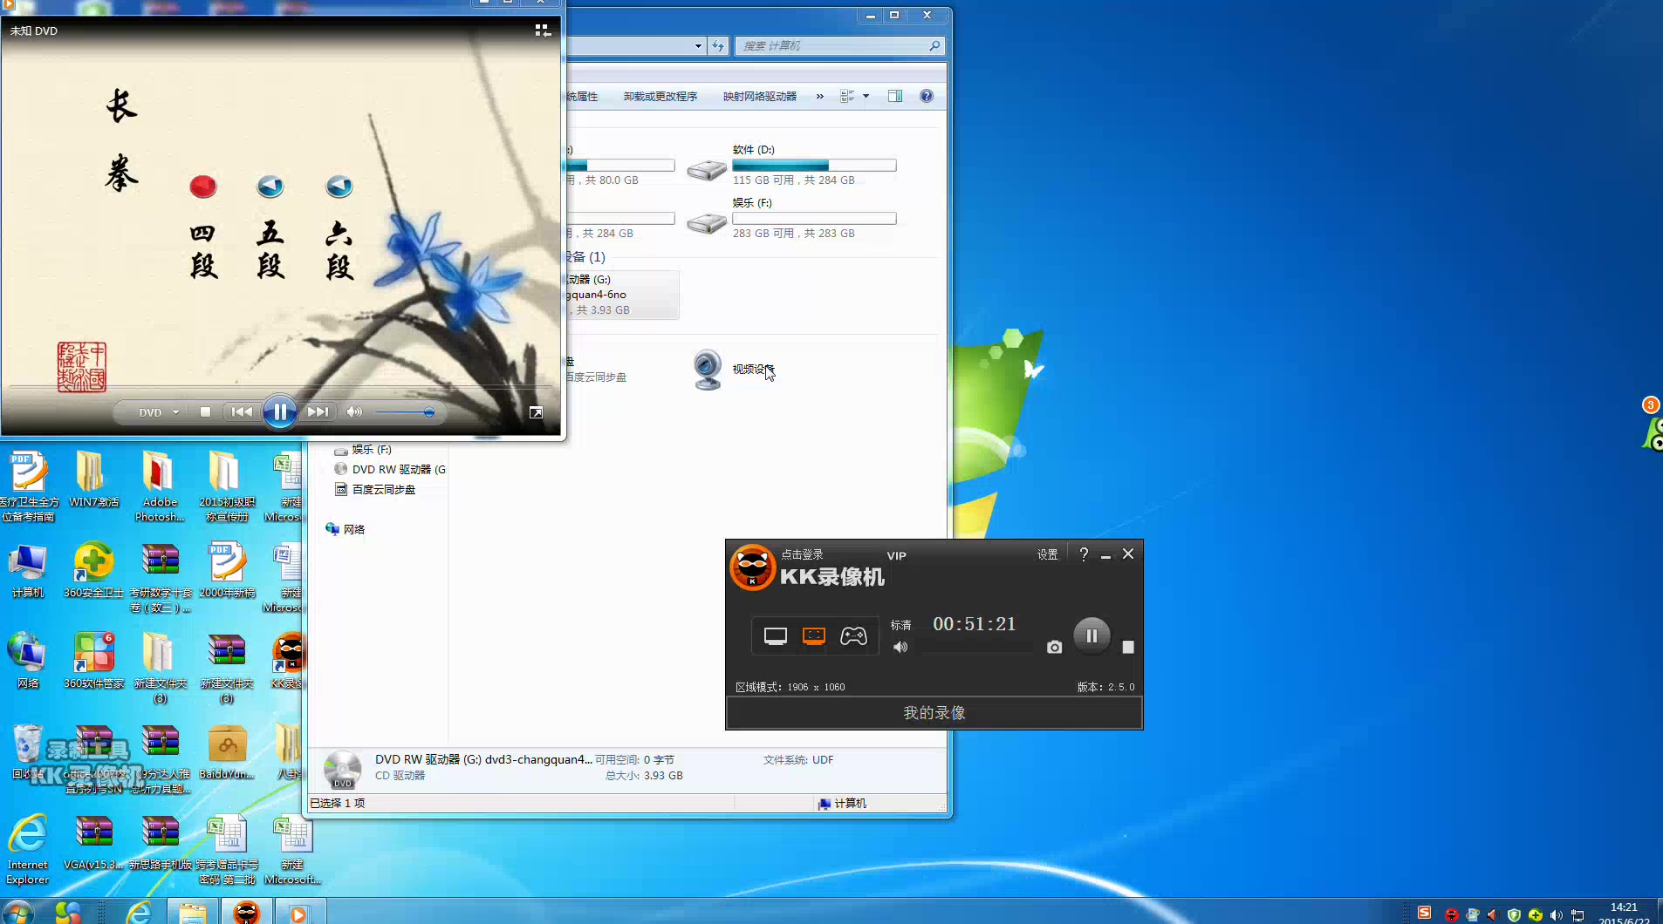Open 回收站 recycle bin
The width and height of the screenshot is (1663, 924).
tap(28, 751)
